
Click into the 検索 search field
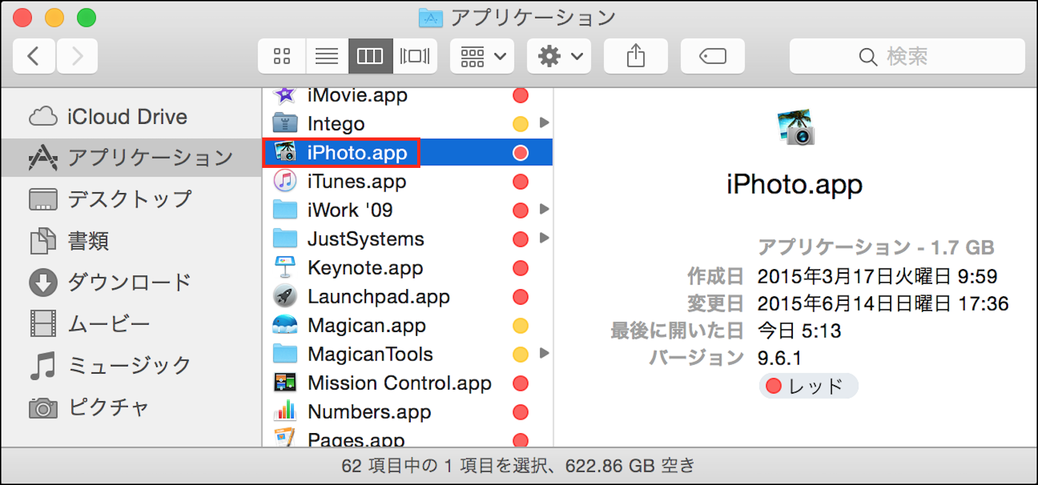click(x=907, y=56)
